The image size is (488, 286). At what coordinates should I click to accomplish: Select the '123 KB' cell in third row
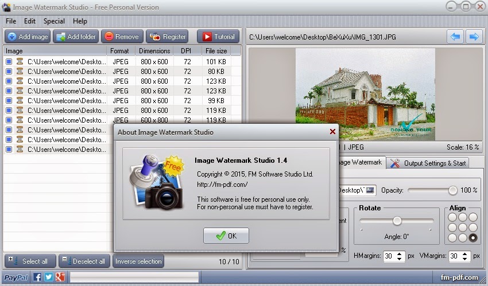(x=216, y=81)
